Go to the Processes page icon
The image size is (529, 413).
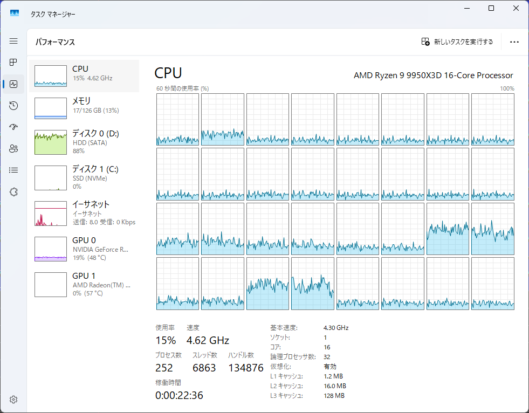[x=13, y=63]
